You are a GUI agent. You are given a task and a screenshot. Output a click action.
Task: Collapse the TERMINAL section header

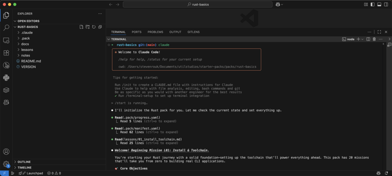119,39
